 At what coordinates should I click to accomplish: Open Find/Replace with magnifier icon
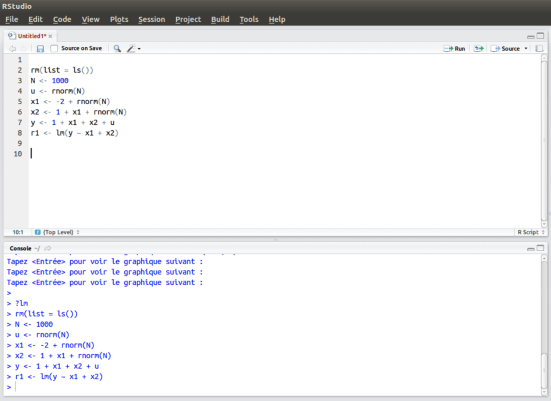117,48
